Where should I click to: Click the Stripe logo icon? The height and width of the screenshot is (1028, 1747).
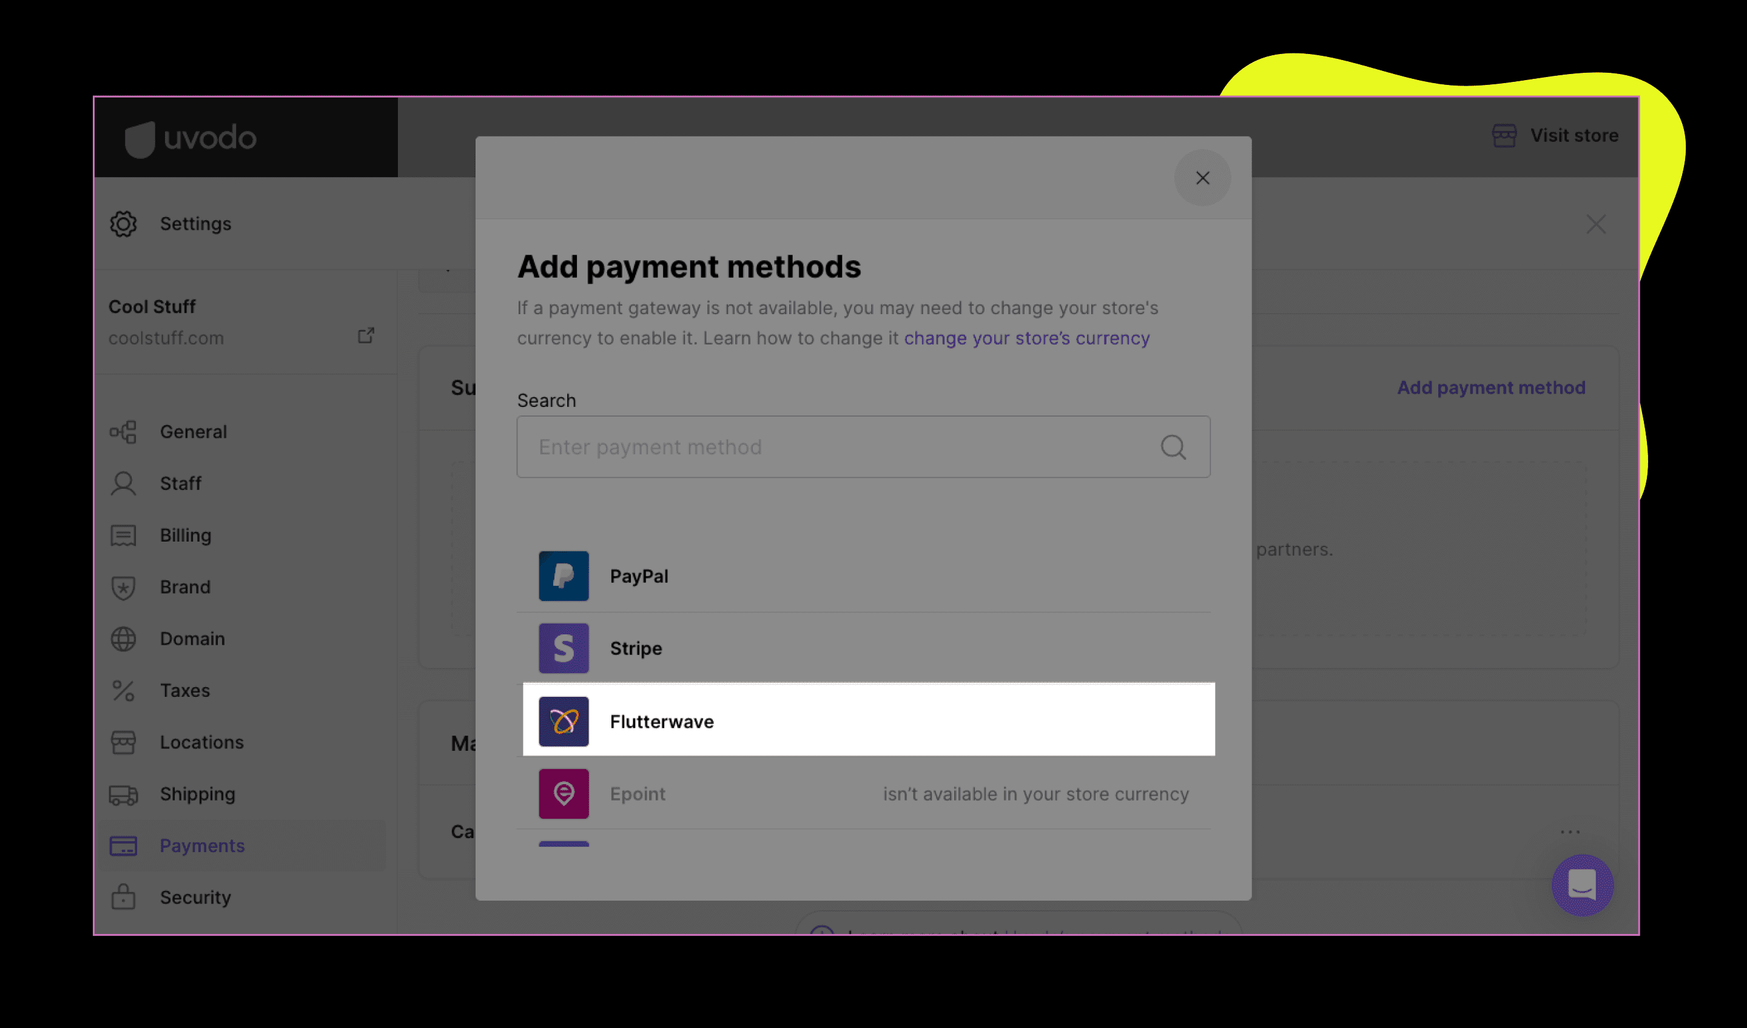(x=564, y=649)
